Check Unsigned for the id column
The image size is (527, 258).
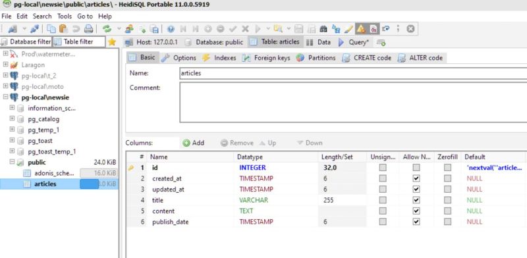pyautogui.click(x=383, y=167)
